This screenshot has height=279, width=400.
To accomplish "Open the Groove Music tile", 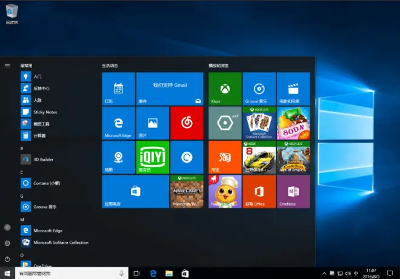I will pyautogui.click(x=259, y=89).
